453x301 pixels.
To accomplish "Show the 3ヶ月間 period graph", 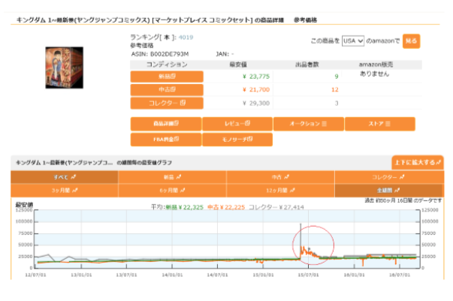I will point(64,191).
